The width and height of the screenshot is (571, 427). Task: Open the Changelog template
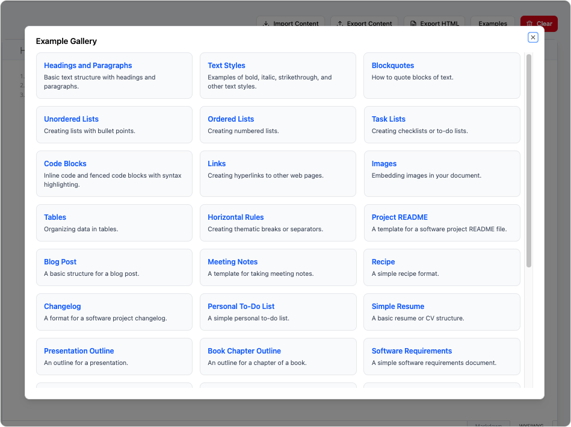tap(114, 312)
